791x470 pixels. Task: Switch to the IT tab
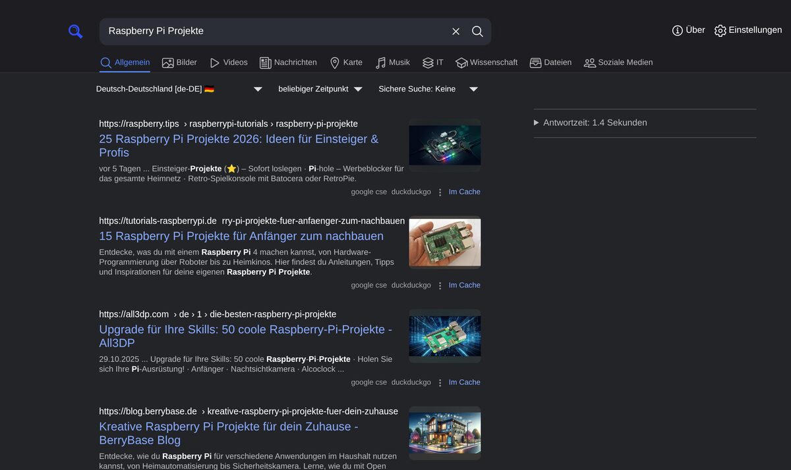tap(433, 63)
